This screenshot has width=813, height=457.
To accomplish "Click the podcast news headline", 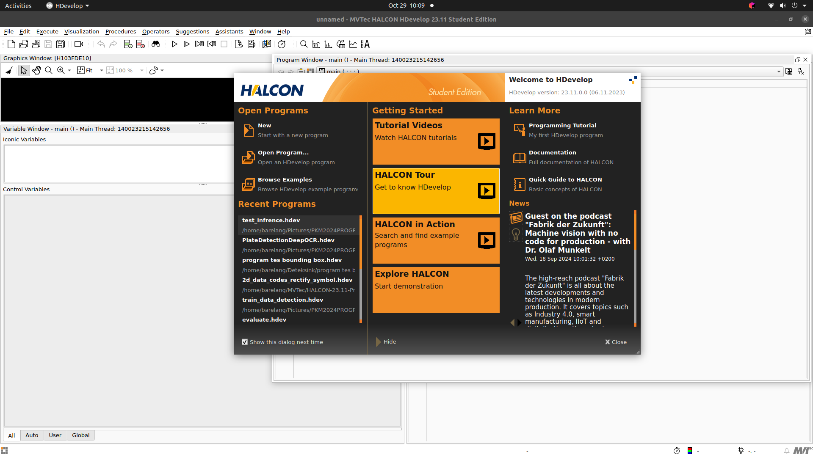I will [x=578, y=233].
